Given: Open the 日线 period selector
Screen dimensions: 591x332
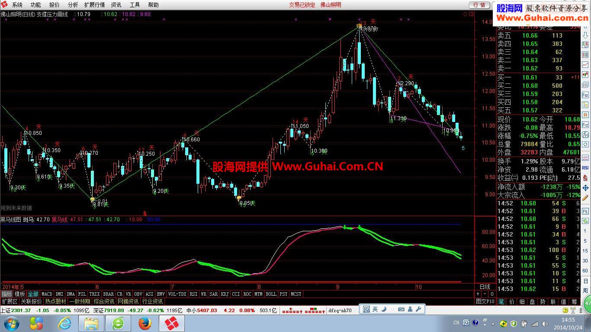Looking at the screenshot, I should [x=485, y=287].
